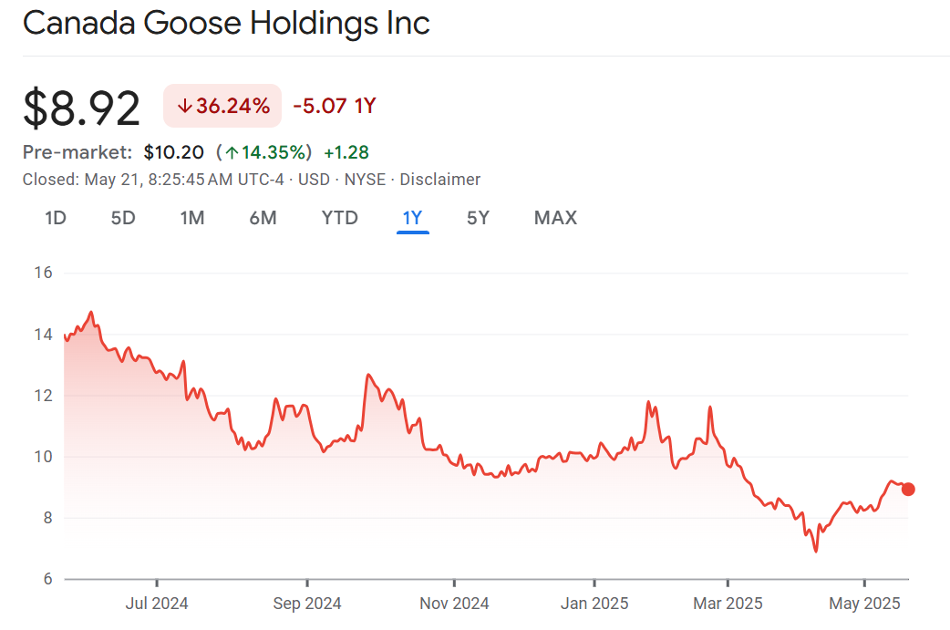Click the $8.92 current price

(x=82, y=108)
